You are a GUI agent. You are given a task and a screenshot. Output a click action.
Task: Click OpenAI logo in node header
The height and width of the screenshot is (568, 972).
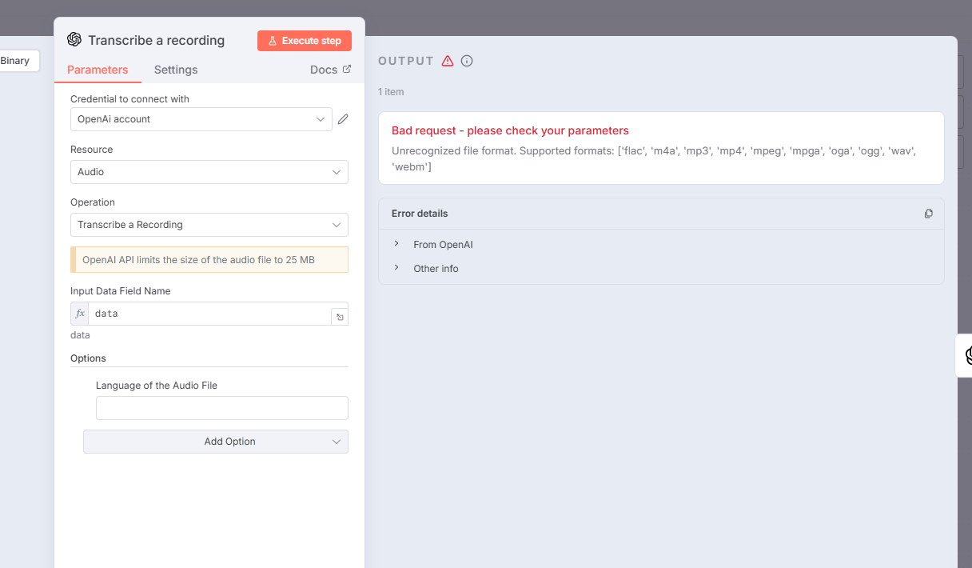[74, 40]
